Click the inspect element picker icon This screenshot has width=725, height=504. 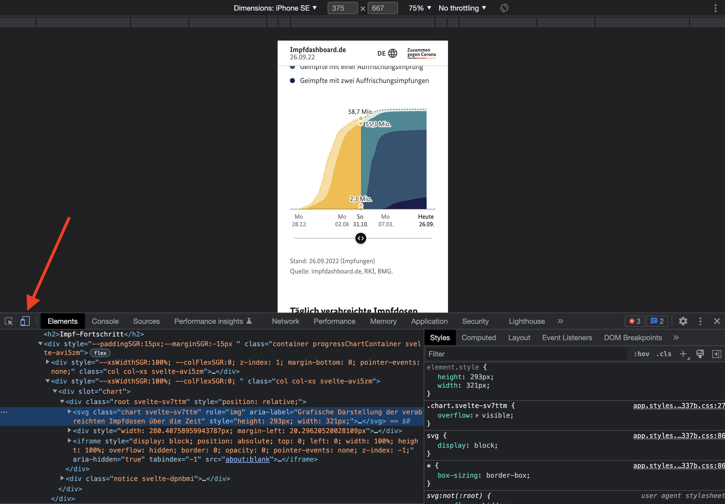pos(9,321)
